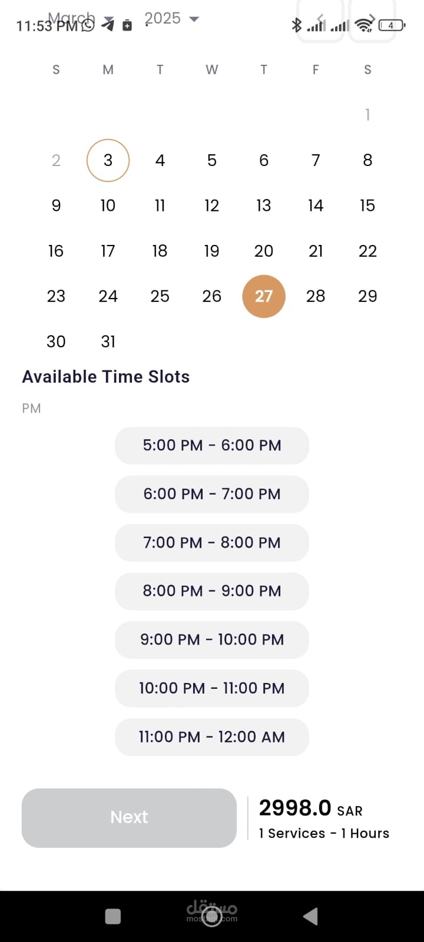
Task: Pick date 15 in the calendar
Action: (367, 205)
